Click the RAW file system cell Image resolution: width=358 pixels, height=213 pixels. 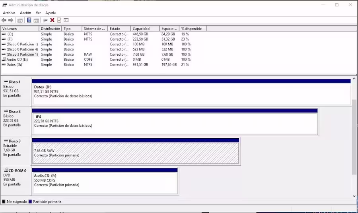[x=88, y=54]
